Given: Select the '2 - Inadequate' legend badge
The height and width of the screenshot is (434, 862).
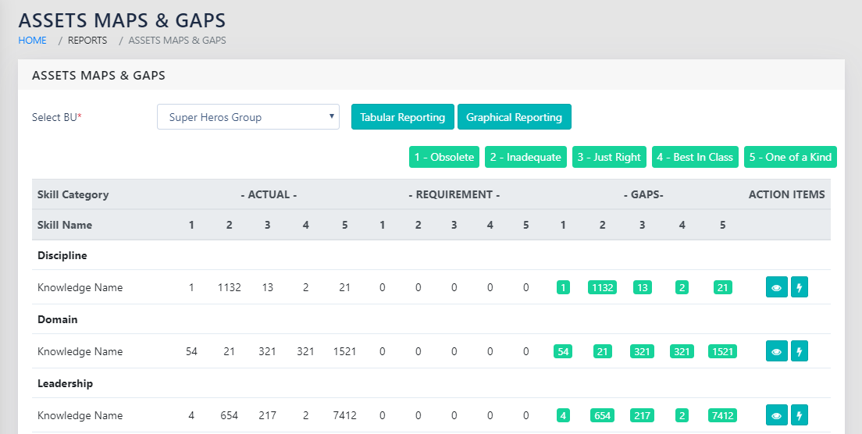Looking at the screenshot, I should tap(525, 157).
